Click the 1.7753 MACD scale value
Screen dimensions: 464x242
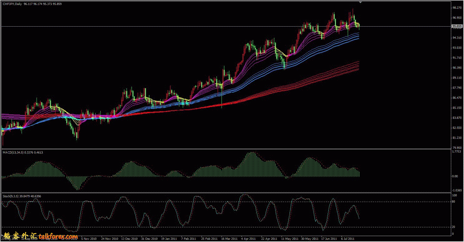457,152
